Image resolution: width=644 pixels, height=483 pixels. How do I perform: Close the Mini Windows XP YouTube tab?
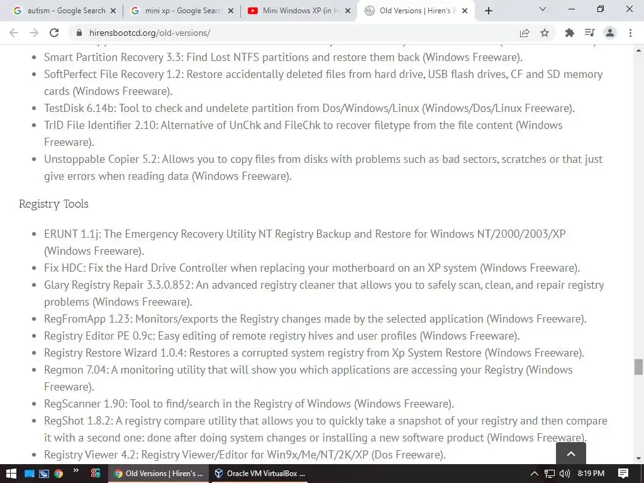click(x=348, y=11)
